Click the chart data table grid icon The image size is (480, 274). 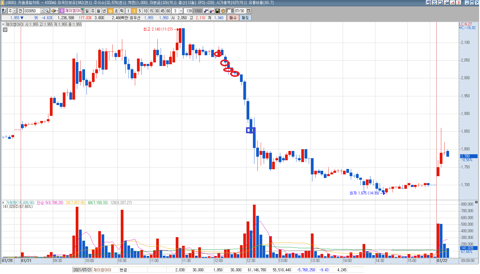pos(5,29)
